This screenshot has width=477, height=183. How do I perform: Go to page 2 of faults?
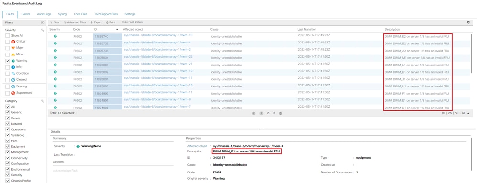(x=268, y=113)
